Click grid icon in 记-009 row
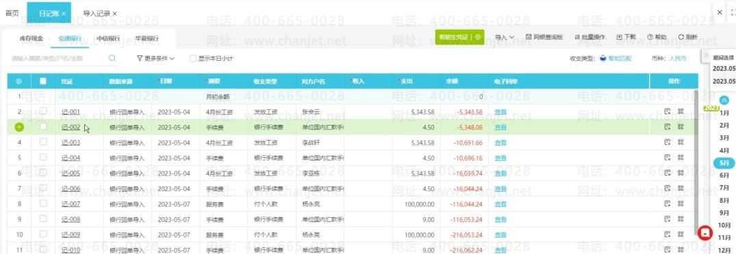This screenshot has height=254, width=736. 681,235
